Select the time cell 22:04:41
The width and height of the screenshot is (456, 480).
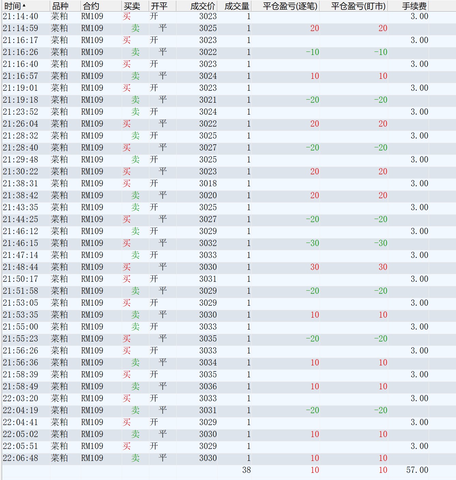(x=20, y=422)
